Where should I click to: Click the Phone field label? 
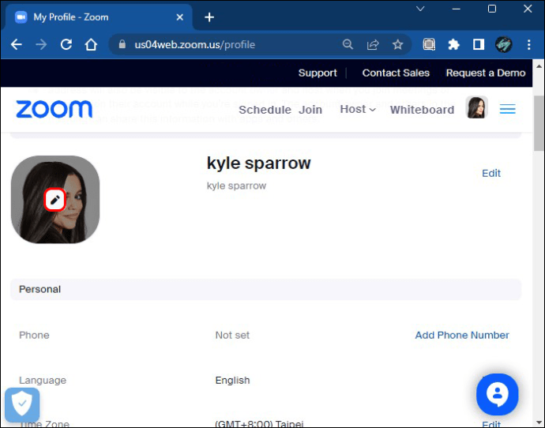point(34,335)
